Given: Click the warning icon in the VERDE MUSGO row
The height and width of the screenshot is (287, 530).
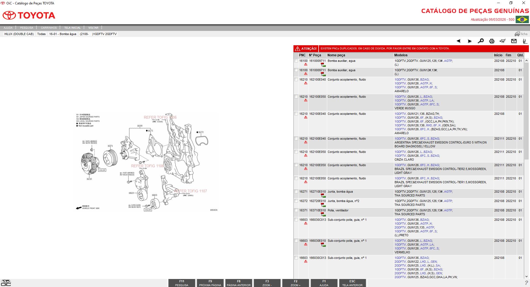Looking at the screenshot, I should [306, 100].
